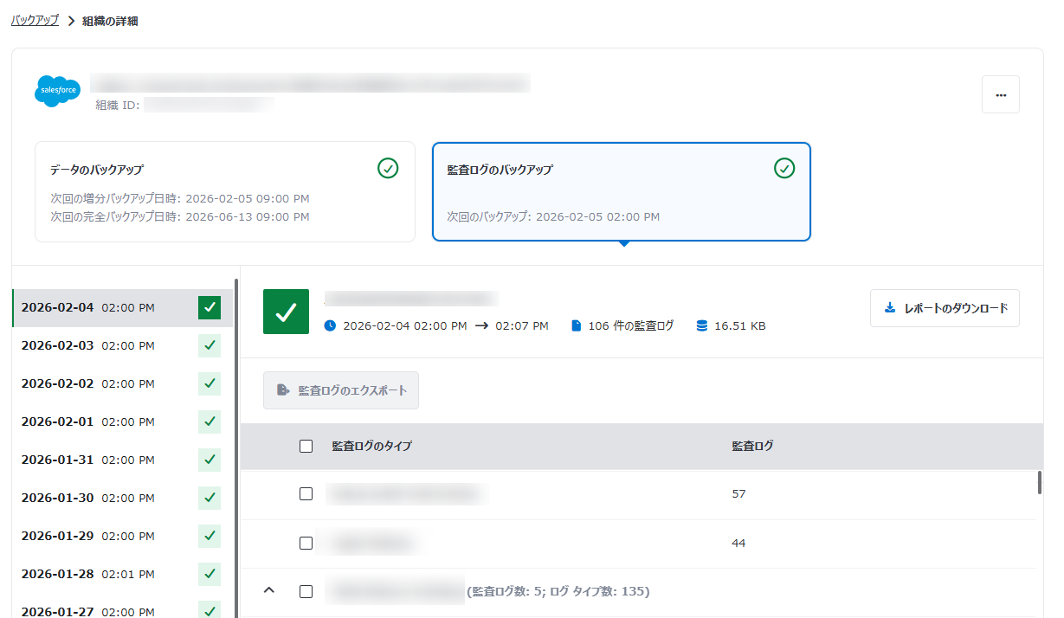Viewport: 1064px width, 618px height.
Task: Check the row with 44 audit logs
Action: tap(306, 543)
